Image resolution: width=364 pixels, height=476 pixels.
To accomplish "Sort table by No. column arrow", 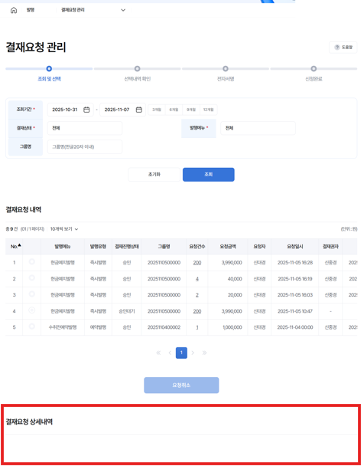I will tap(19, 245).
